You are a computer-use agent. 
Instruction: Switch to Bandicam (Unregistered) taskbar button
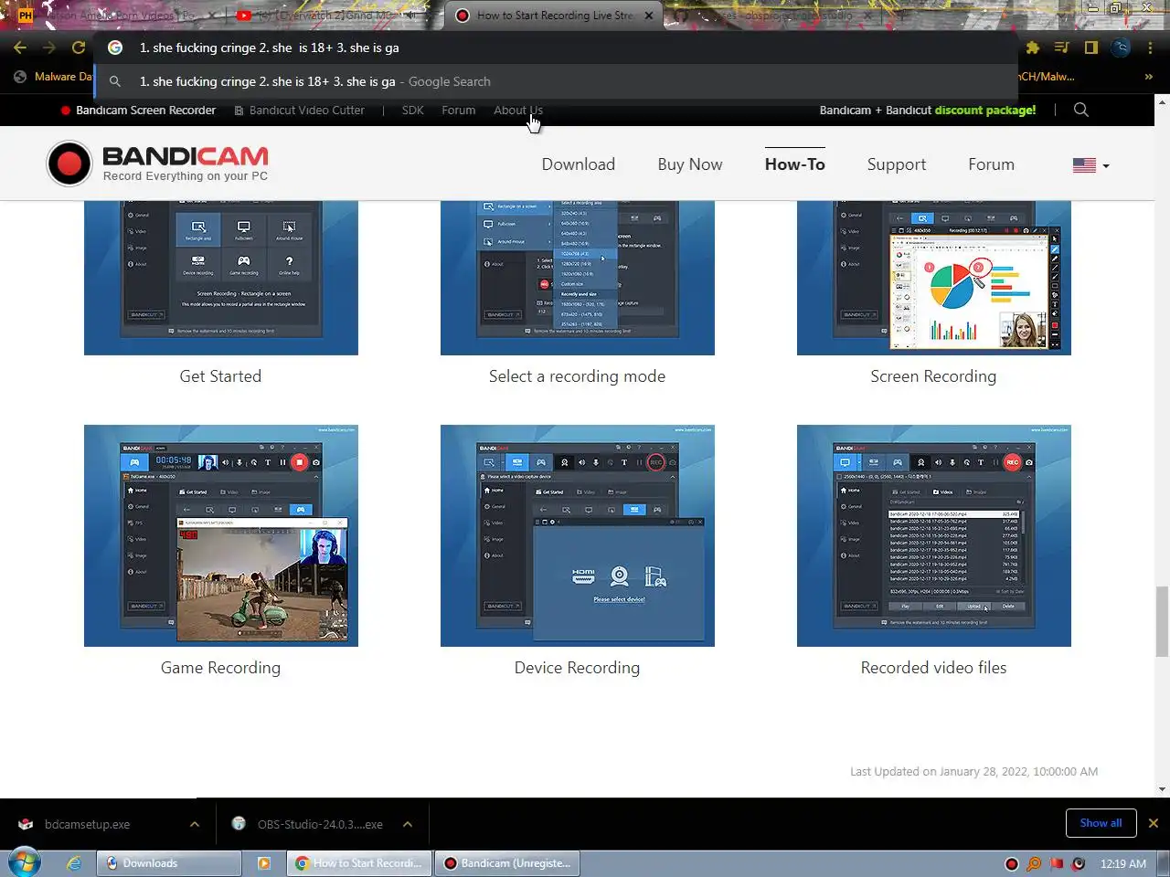(507, 863)
